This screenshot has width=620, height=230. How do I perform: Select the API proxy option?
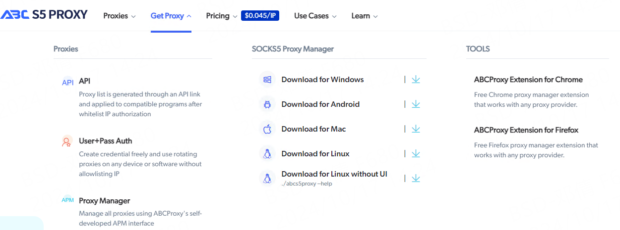[84, 81]
